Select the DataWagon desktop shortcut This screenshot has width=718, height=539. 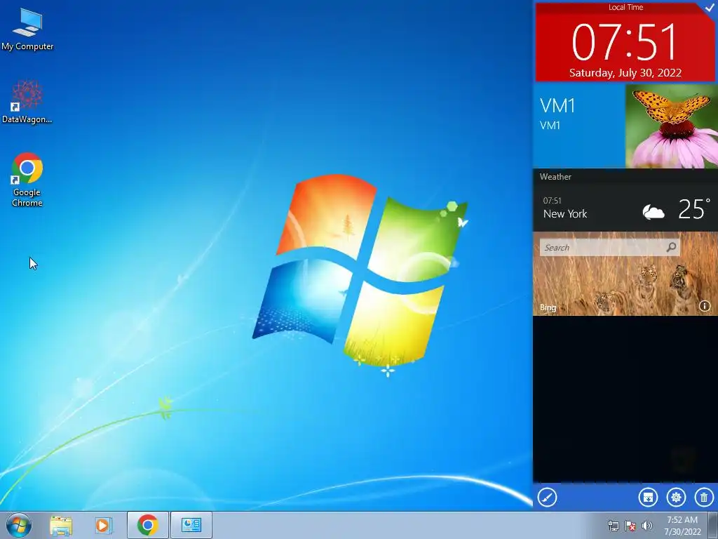pyautogui.click(x=27, y=102)
